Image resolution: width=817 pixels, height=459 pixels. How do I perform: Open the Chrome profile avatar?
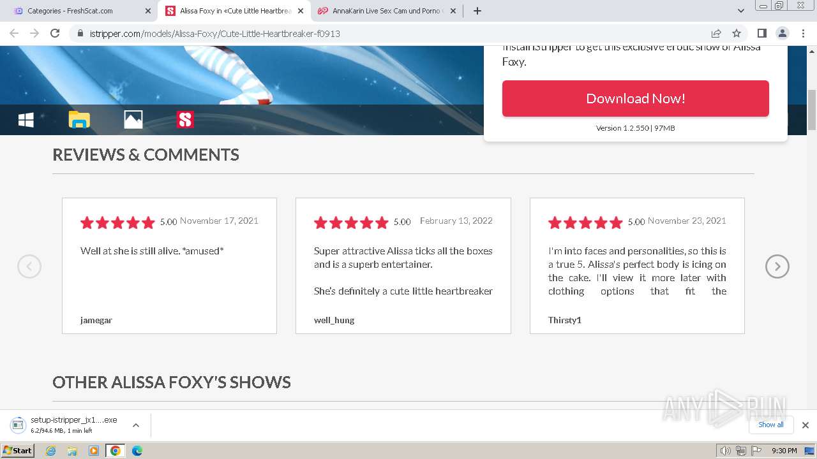(783, 33)
